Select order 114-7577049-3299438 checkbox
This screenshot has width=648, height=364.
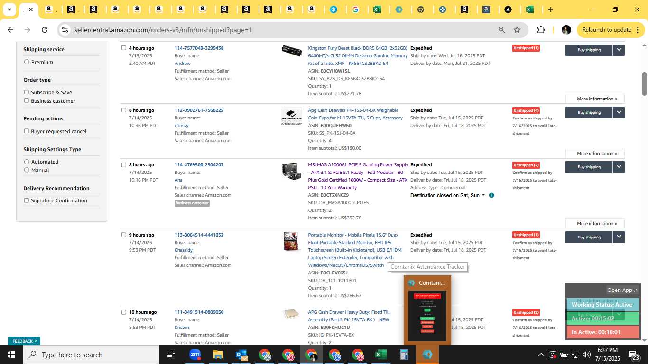point(124,48)
